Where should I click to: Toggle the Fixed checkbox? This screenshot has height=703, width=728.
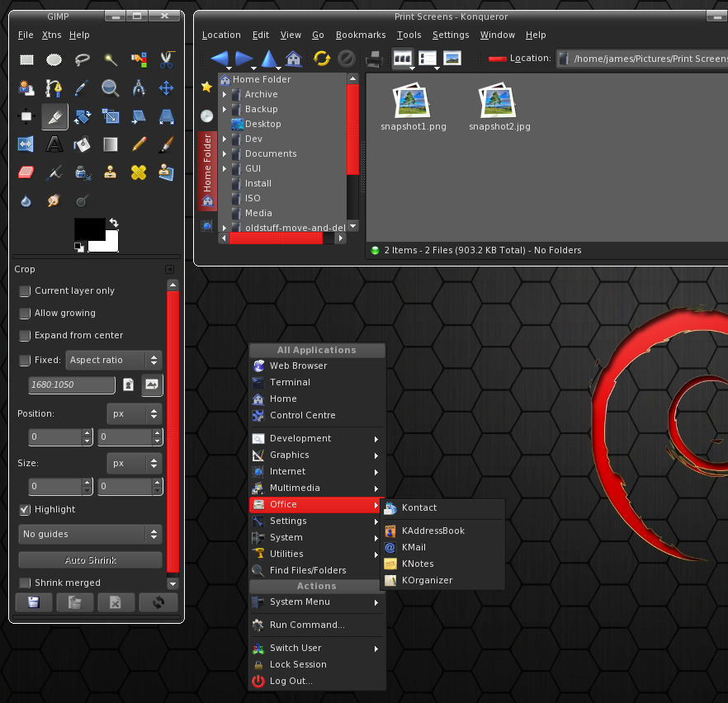point(25,360)
